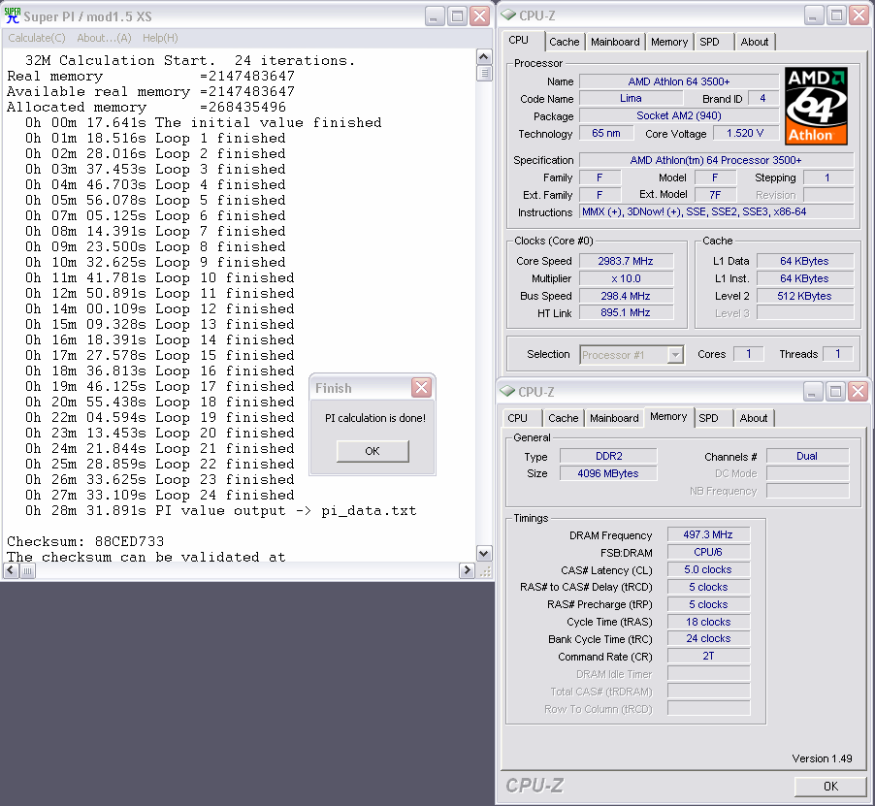Click HT Link value 895.1 MHz
Image resolution: width=875 pixels, height=806 pixels.
(626, 312)
